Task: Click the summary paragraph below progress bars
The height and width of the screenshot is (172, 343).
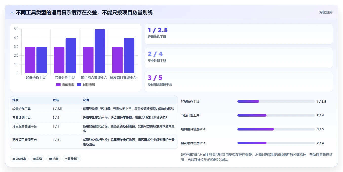Action: click(x=257, y=157)
